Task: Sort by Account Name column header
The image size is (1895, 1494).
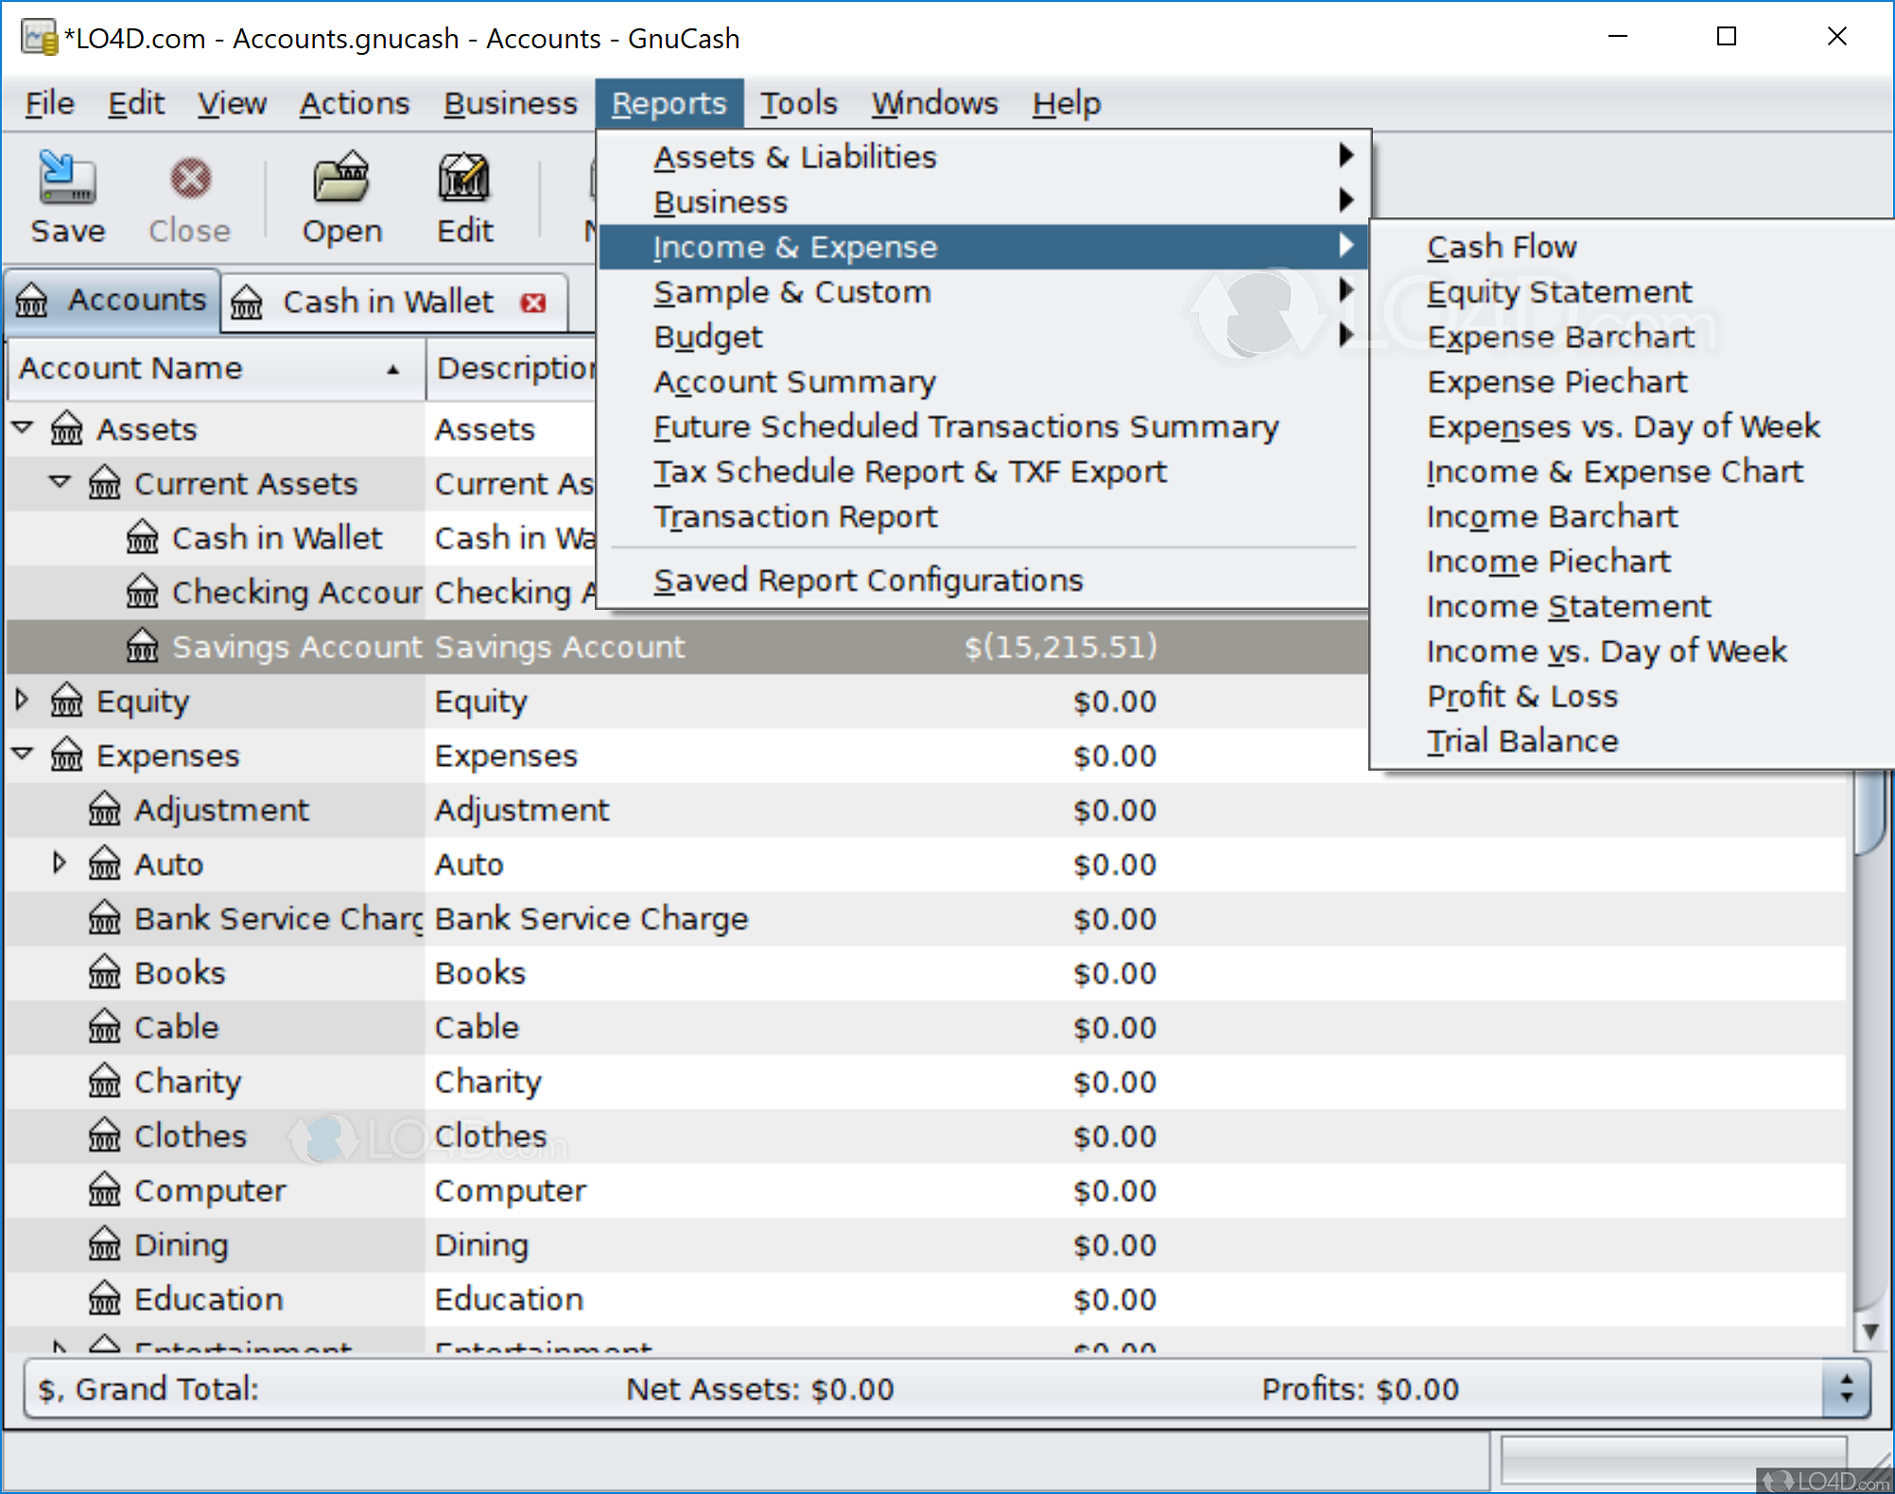Action: coord(216,368)
